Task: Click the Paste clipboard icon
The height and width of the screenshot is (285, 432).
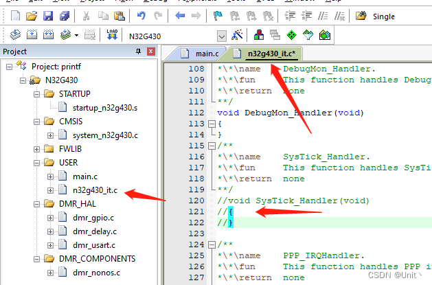Action: coord(120,16)
